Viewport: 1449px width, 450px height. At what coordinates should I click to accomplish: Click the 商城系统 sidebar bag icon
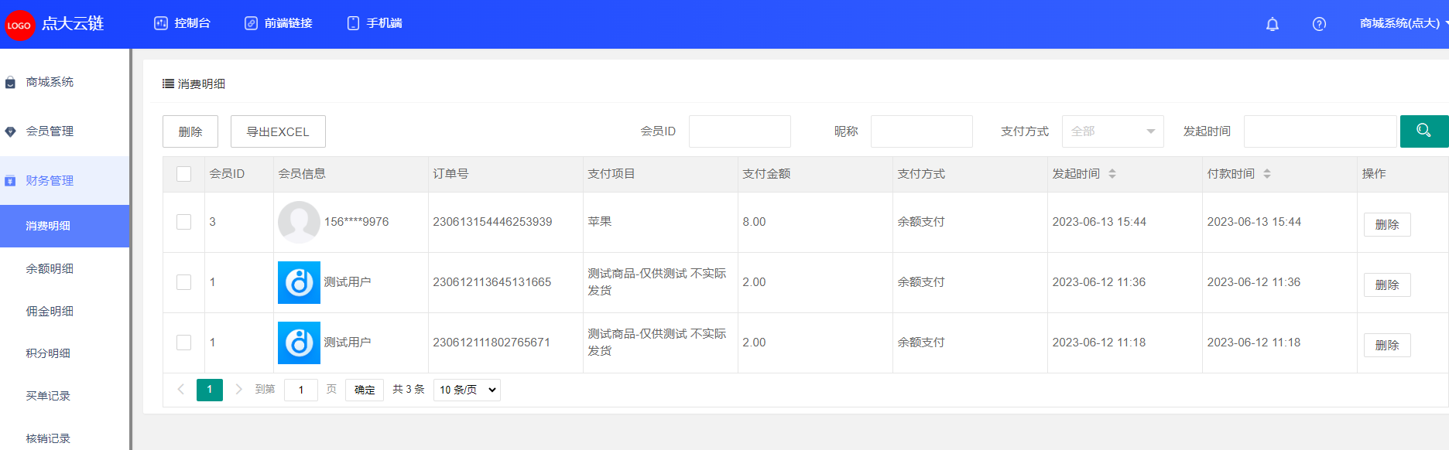(x=10, y=82)
